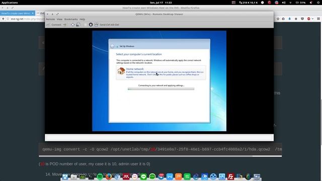The height and width of the screenshot is (181, 322).
Task: Open the Bookmarks menu
Action: 71,19
